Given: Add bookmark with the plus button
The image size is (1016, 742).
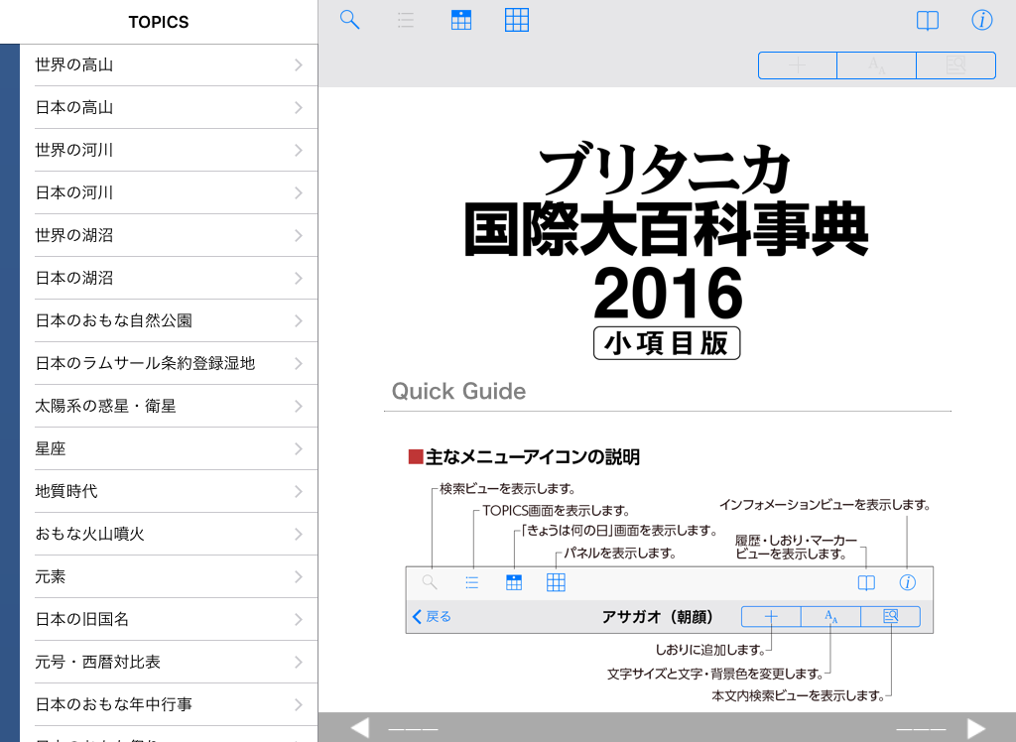Looking at the screenshot, I should pyautogui.click(x=798, y=65).
